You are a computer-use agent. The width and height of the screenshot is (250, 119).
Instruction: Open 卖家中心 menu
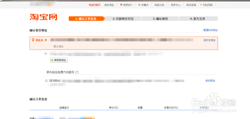175,5
